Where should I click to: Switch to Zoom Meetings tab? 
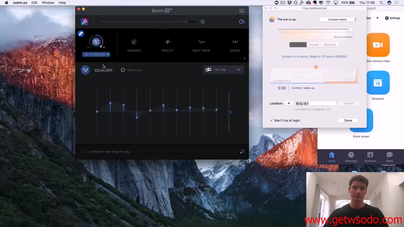coord(351,157)
